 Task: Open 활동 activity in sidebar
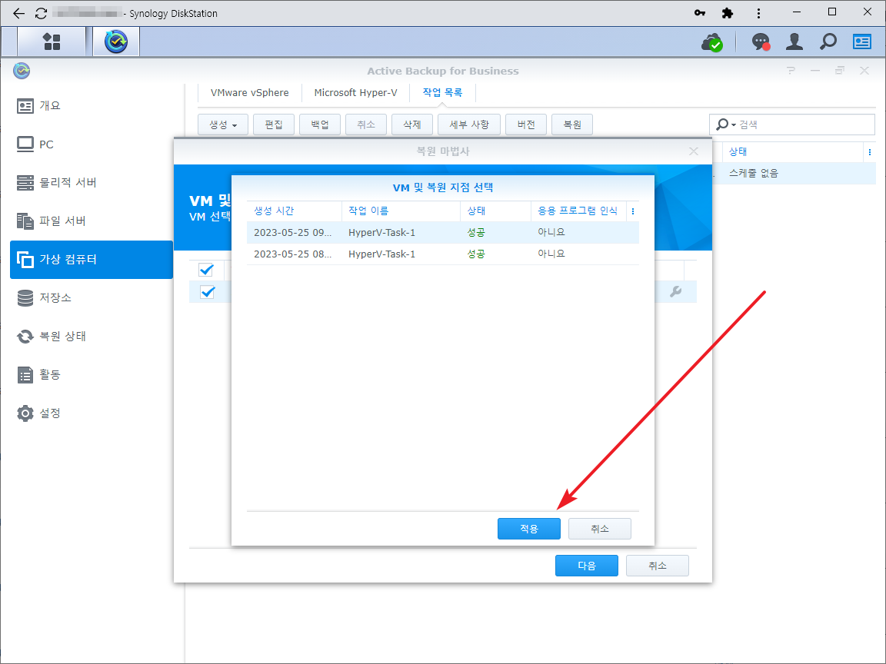tap(92, 374)
